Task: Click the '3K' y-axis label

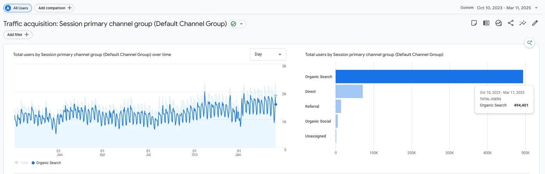Action: 284,66
